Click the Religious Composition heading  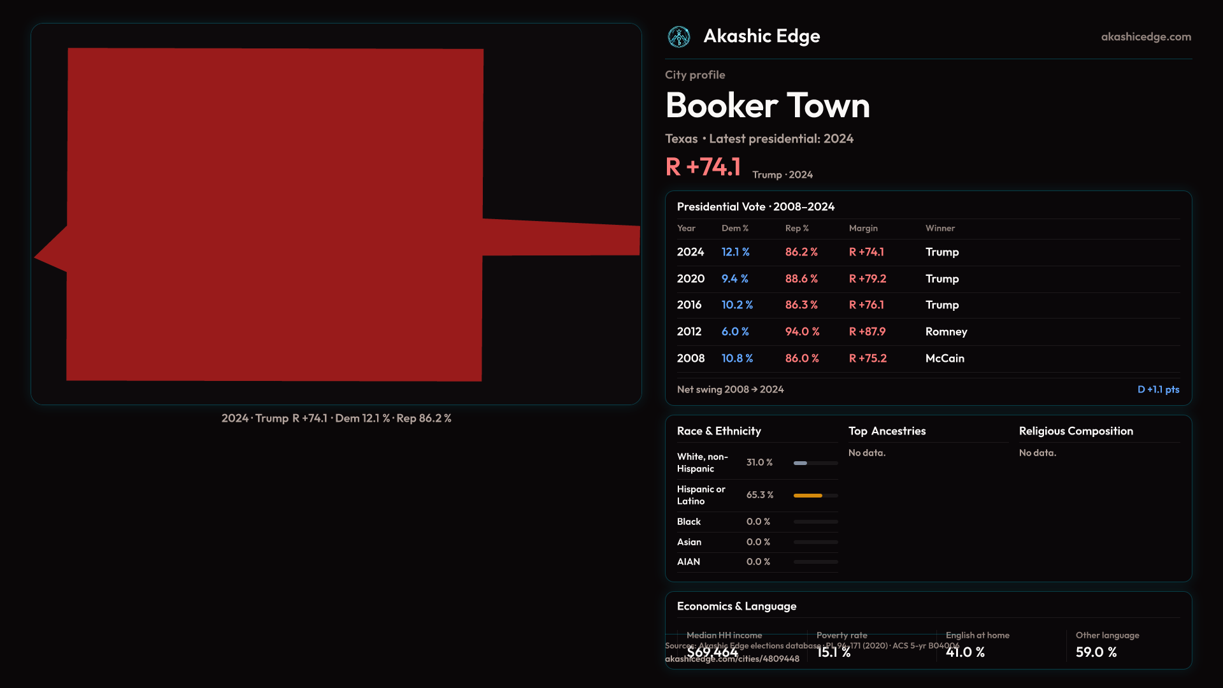tap(1075, 431)
